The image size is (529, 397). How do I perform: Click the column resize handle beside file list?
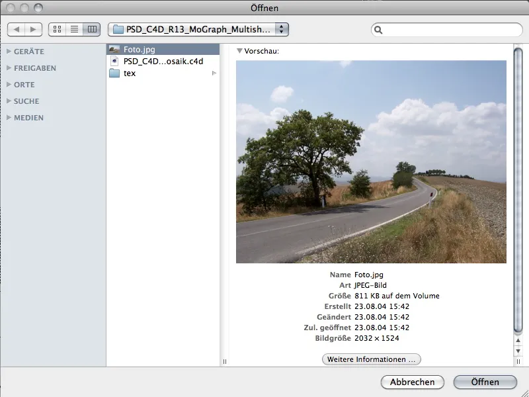click(225, 361)
